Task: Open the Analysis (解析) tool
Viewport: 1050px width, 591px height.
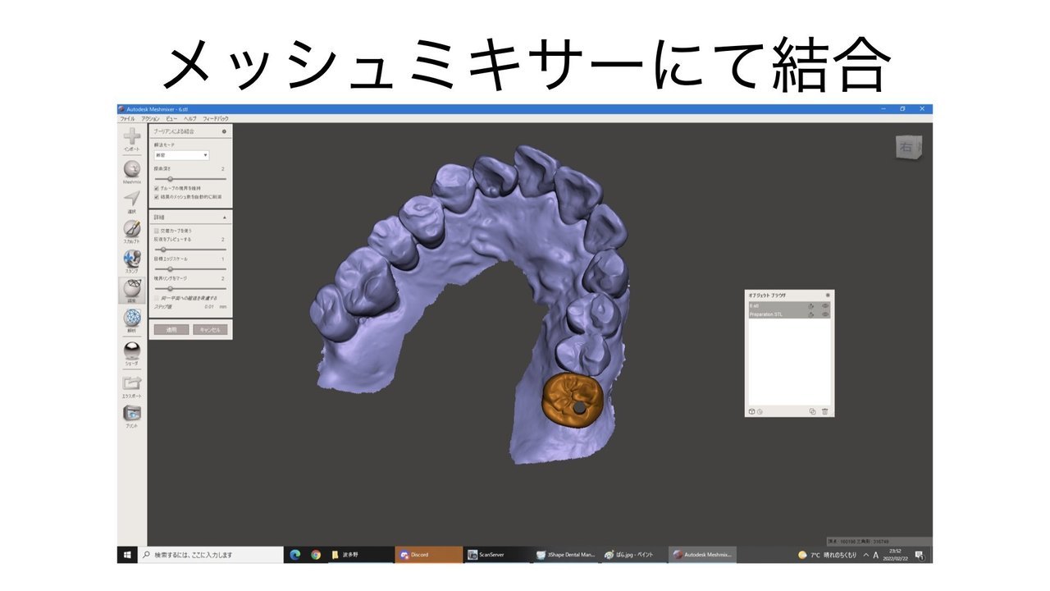Action: pos(131,321)
